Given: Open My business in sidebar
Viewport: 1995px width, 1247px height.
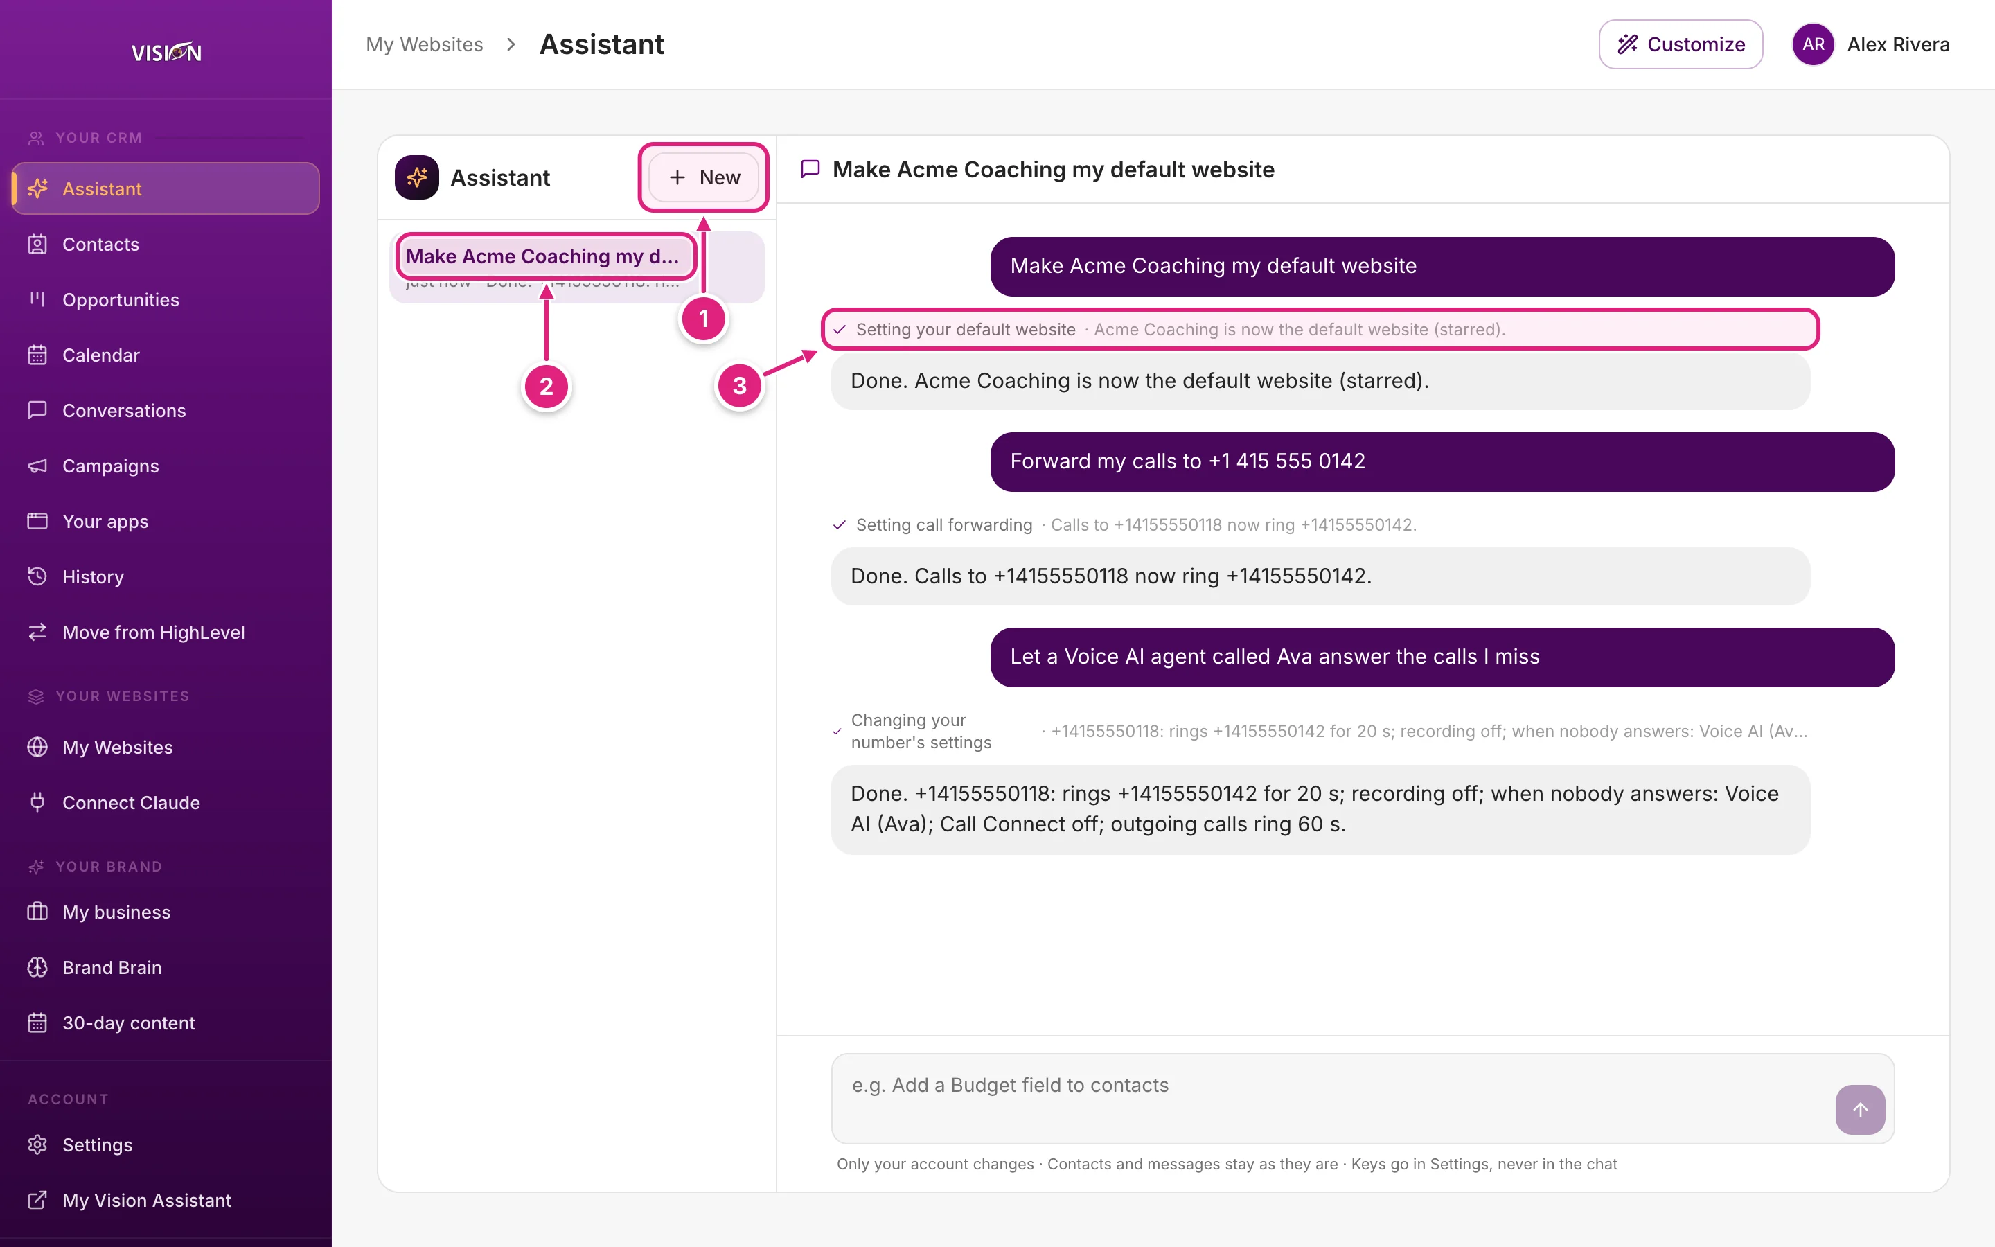Looking at the screenshot, I should click(x=166, y=912).
